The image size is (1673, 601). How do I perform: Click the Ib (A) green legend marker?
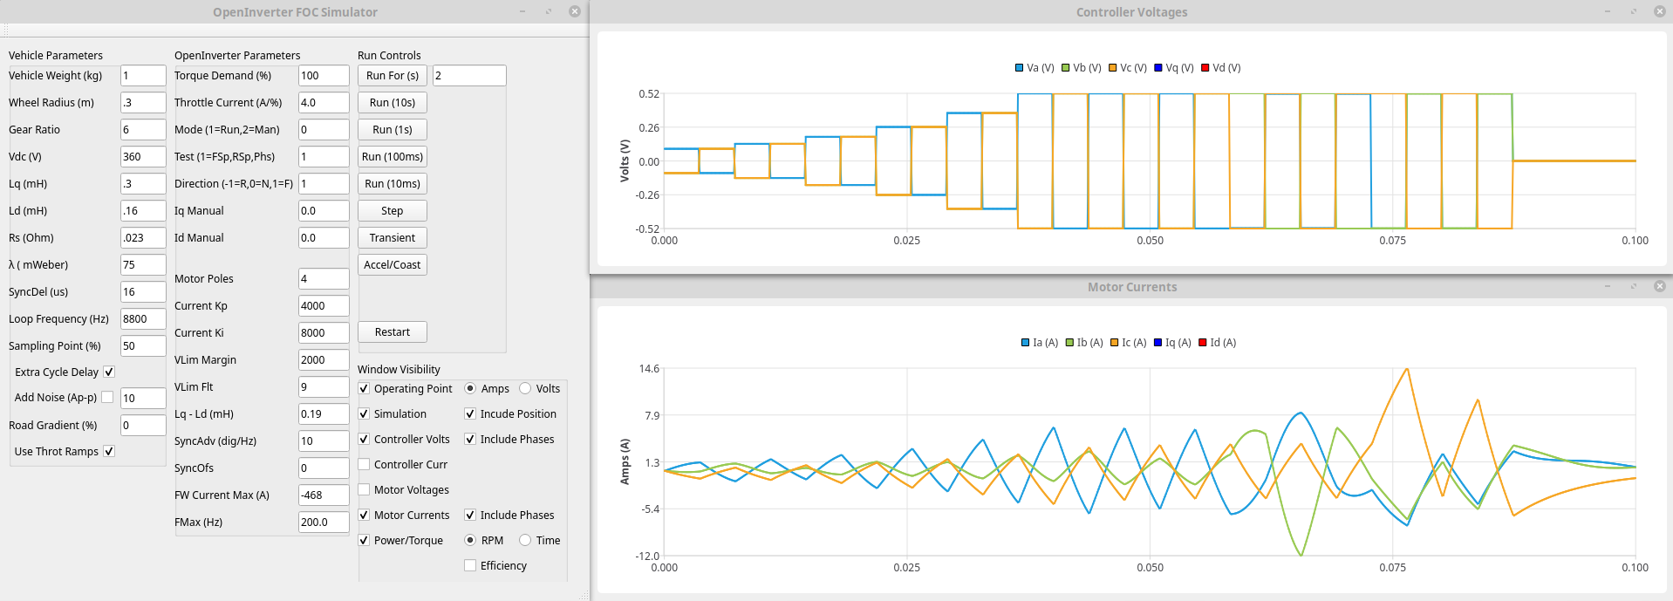[1069, 343]
